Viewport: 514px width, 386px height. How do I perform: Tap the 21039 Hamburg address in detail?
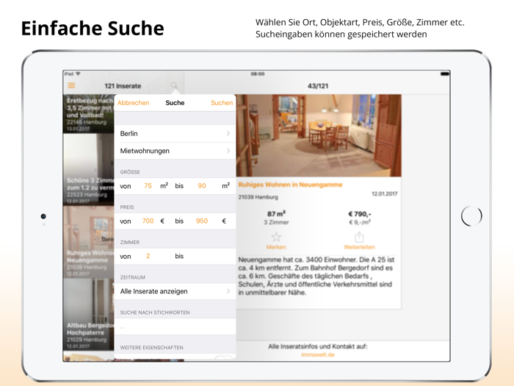click(x=258, y=197)
